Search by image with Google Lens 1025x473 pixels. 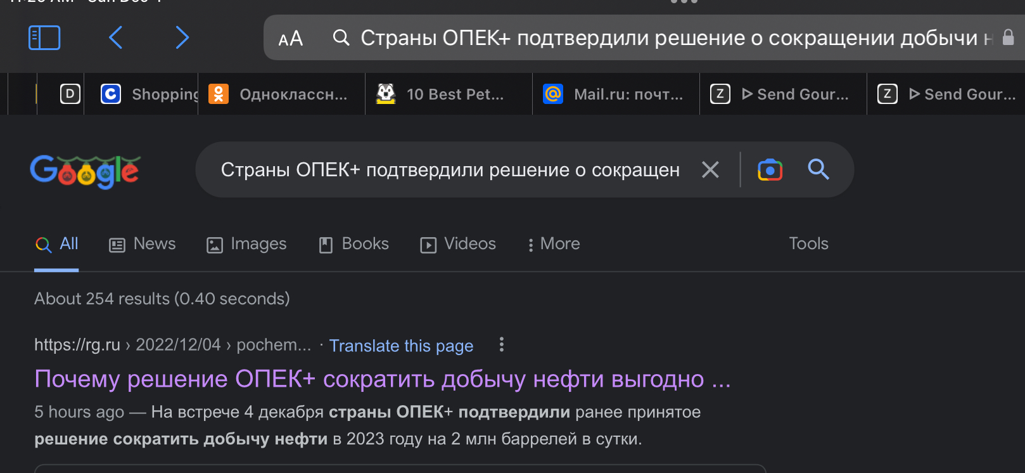point(770,170)
